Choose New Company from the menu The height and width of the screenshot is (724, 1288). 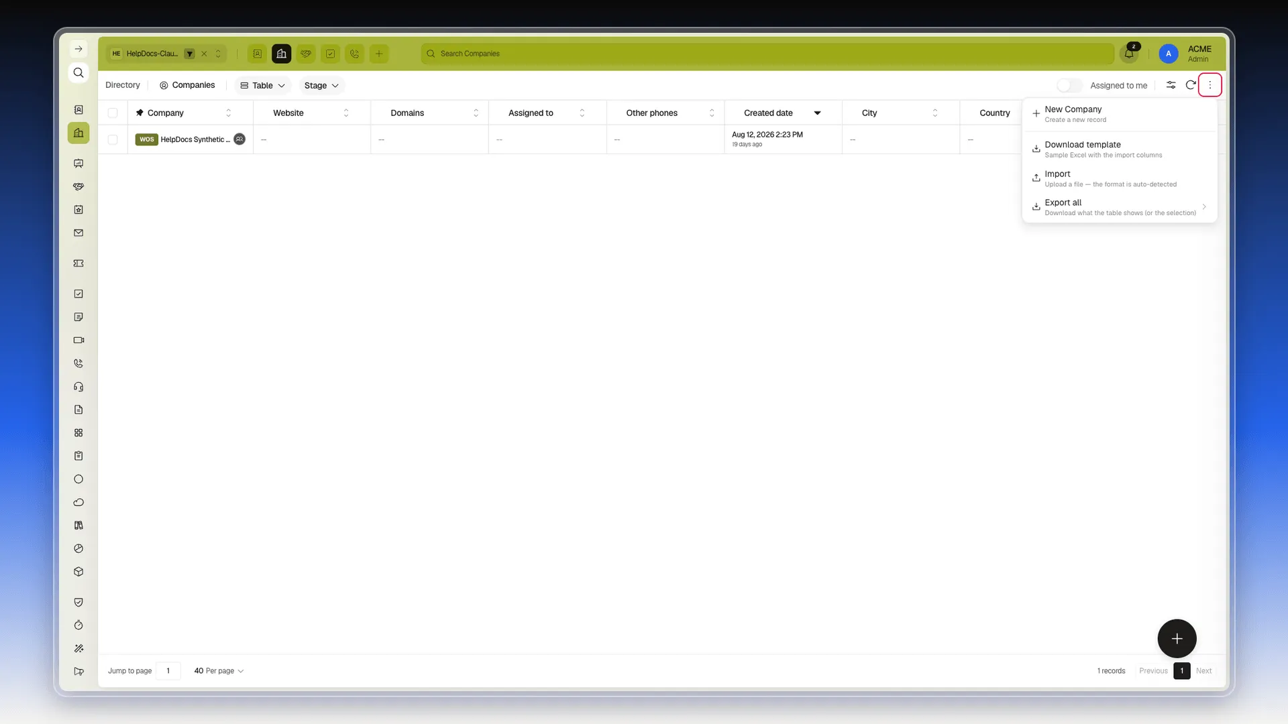pyautogui.click(x=1119, y=114)
